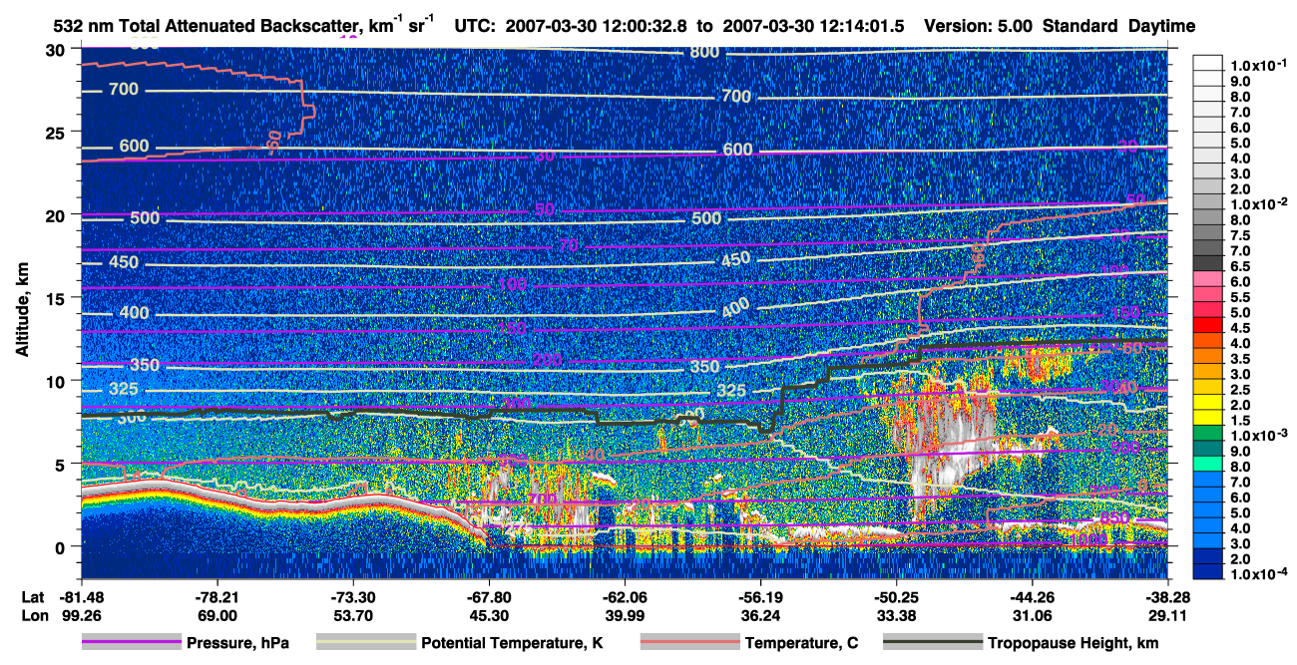Viewport: 1297px width, 665px height.
Task: Click the 'Temperature, C' legend label
Action: [x=801, y=644]
